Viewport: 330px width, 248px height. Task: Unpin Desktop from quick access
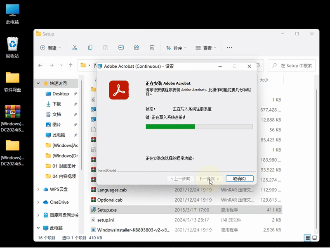point(77,94)
